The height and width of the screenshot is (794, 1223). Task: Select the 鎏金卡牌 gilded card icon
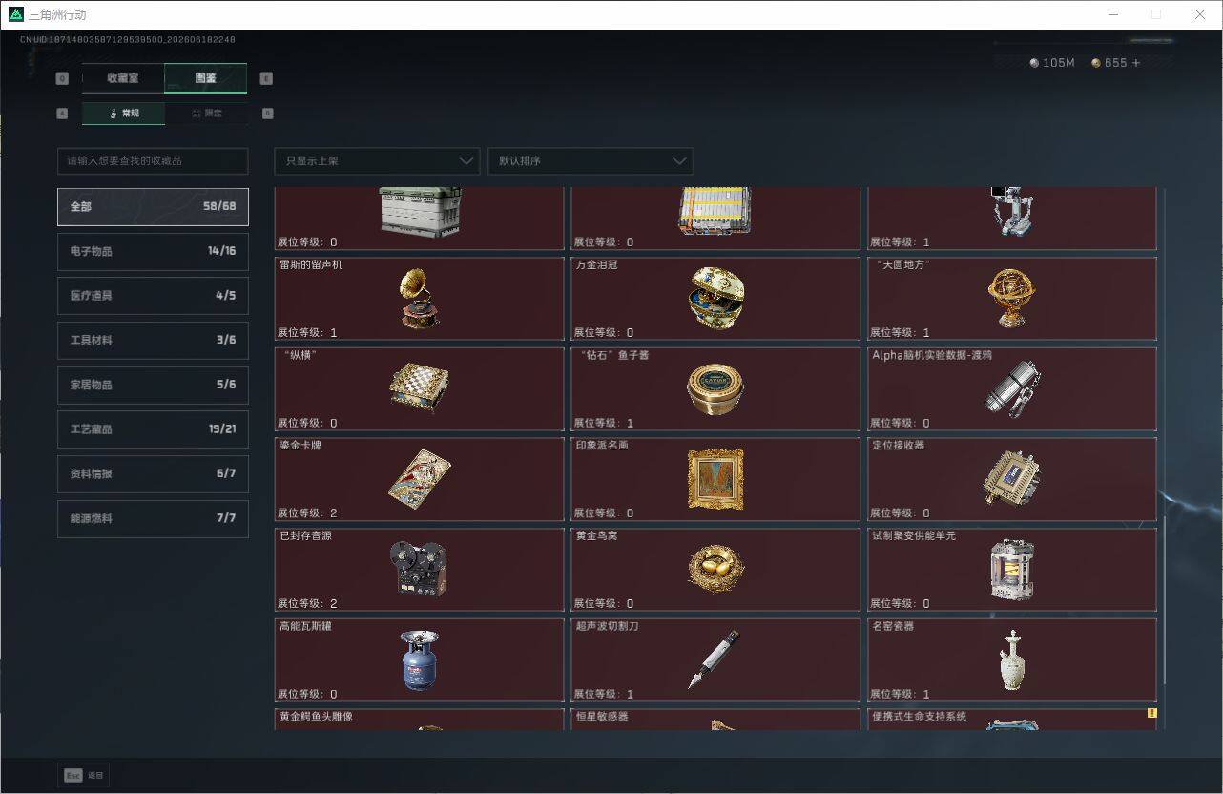[x=419, y=478]
